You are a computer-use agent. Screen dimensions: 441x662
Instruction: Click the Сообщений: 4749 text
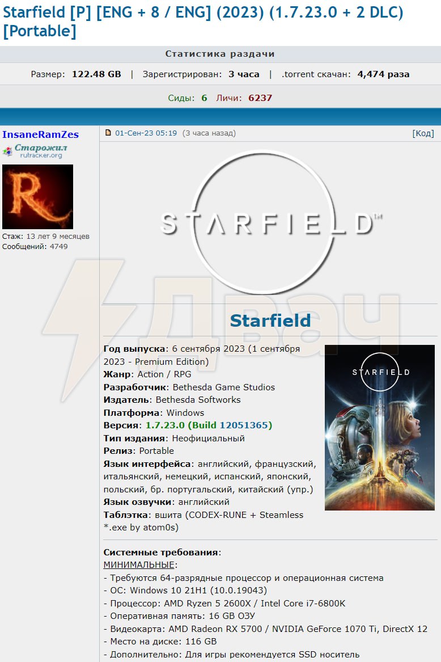(x=35, y=247)
